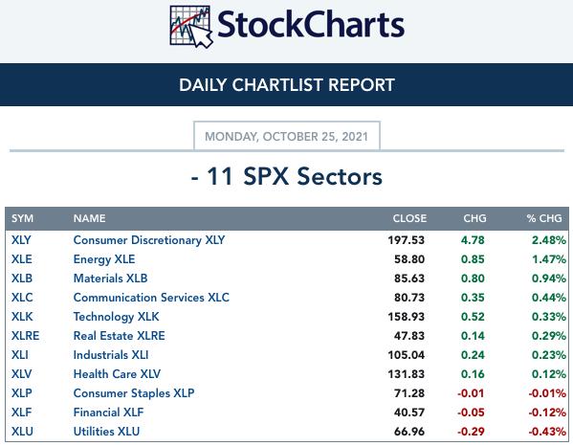
Task: Select the XLB symbol link
Action: (22, 279)
